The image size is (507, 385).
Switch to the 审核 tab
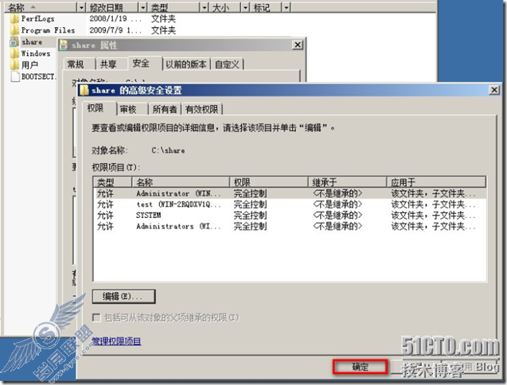(x=132, y=109)
